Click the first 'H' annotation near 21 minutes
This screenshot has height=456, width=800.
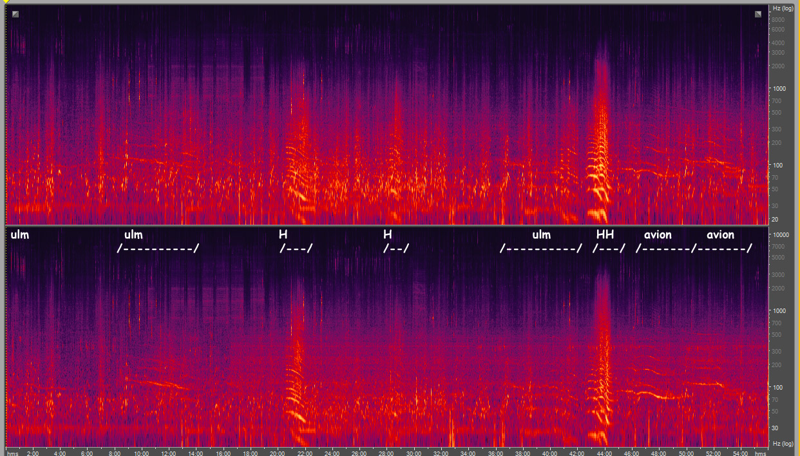[x=283, y=235]
